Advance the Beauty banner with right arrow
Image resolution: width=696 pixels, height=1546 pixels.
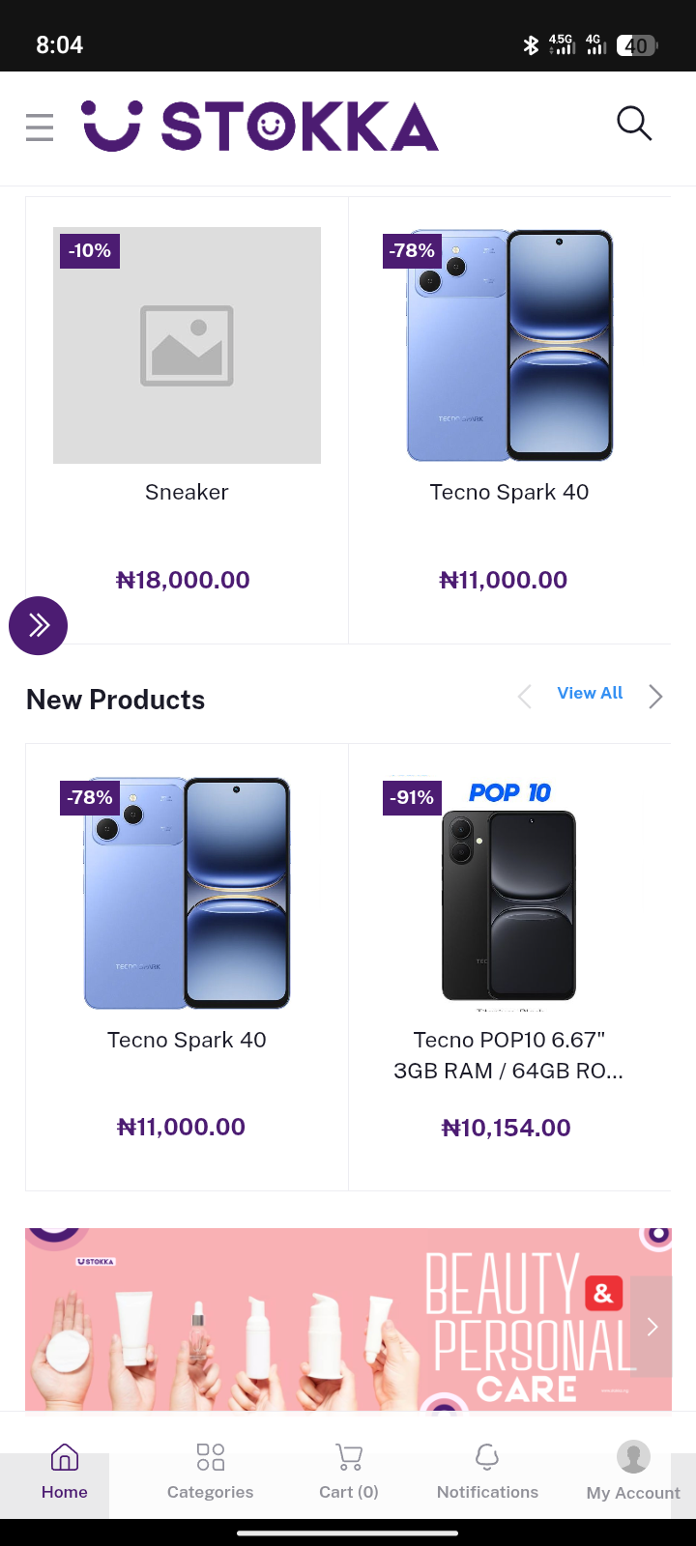652,1327
